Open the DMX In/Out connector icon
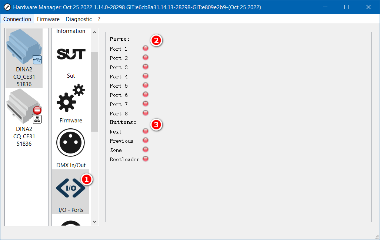This screenshot has width=380, height=240. [71, 143]
